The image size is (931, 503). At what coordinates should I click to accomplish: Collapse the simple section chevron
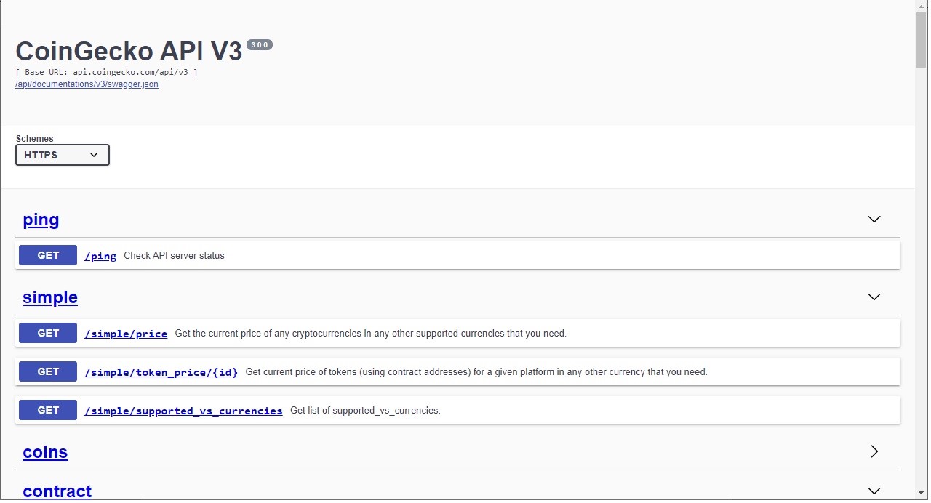[874, 297]
